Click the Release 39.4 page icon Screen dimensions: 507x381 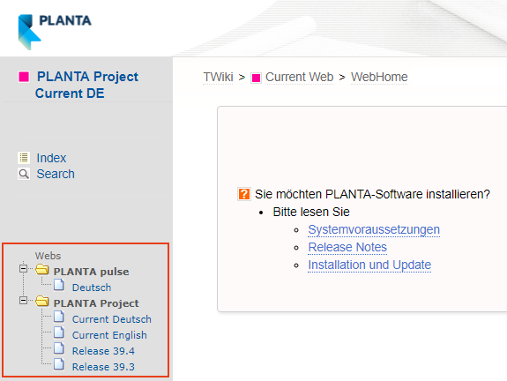(59, 348)
